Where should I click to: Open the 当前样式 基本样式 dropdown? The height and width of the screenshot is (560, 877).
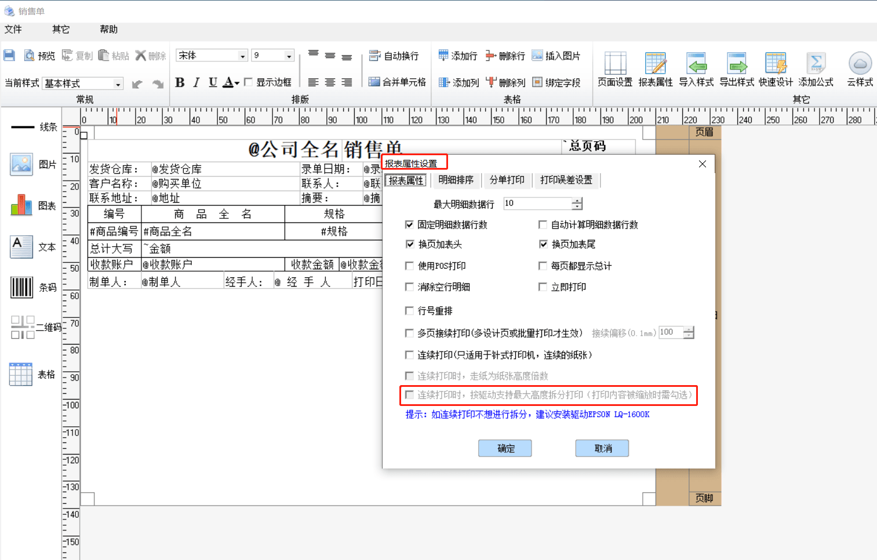(118, 84)
